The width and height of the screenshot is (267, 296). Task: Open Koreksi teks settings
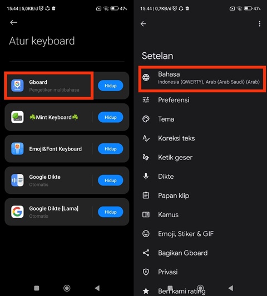point(200,138)
